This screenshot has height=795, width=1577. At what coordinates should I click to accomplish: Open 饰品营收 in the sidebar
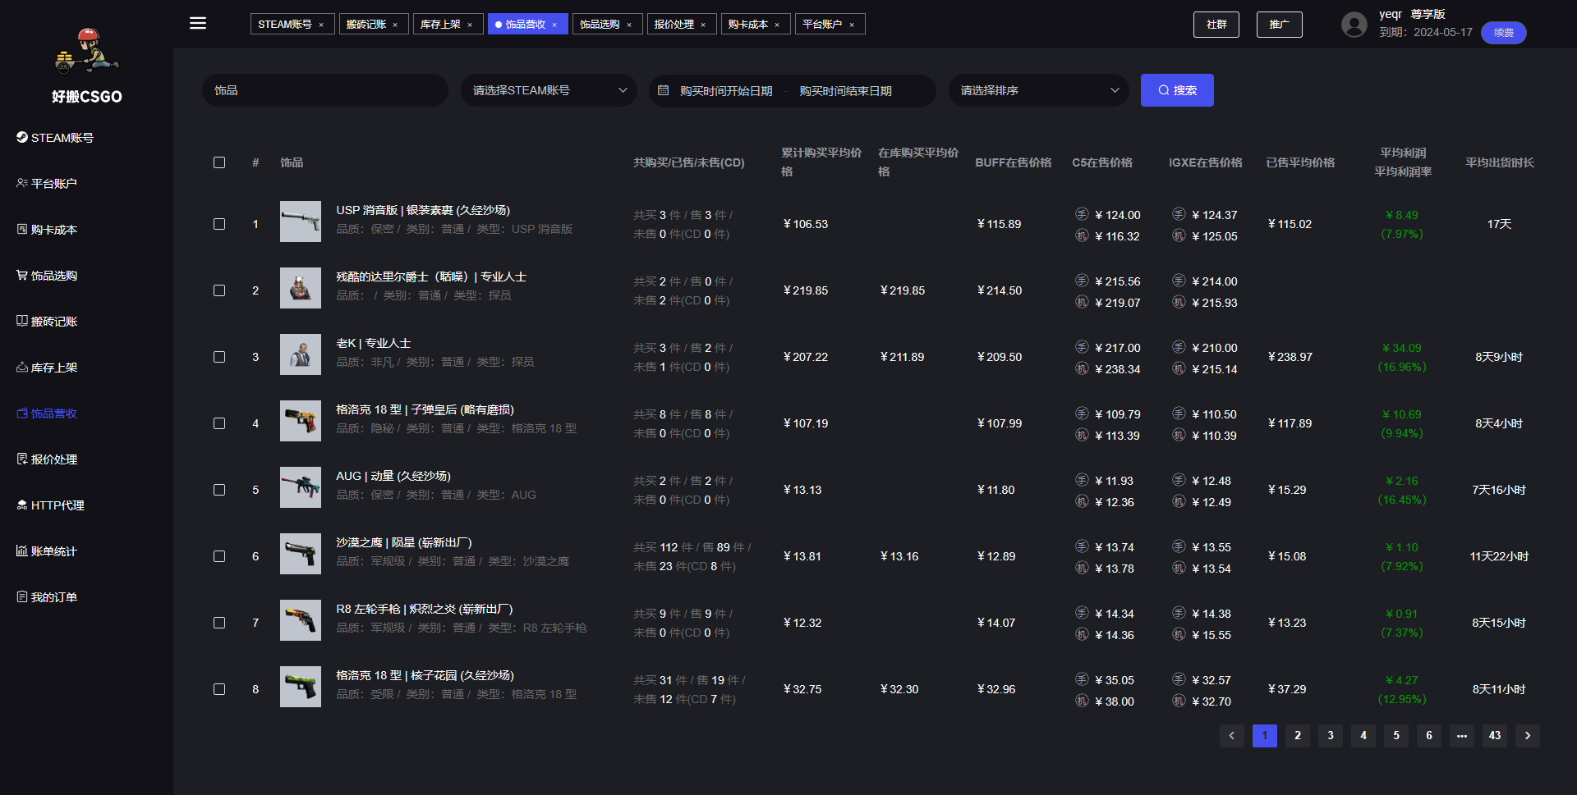(x=47, y=413)
